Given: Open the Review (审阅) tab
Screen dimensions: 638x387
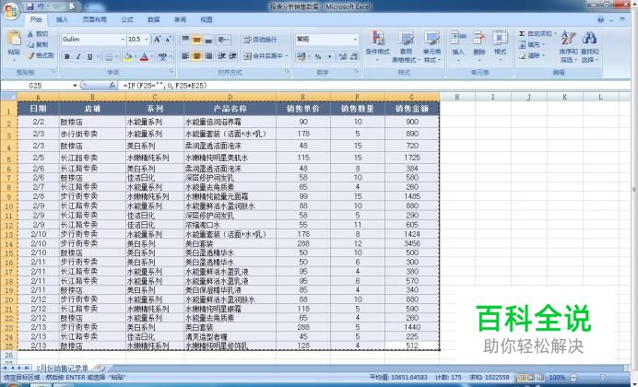Looking at the screenshot, I should (x=180, y=19).
